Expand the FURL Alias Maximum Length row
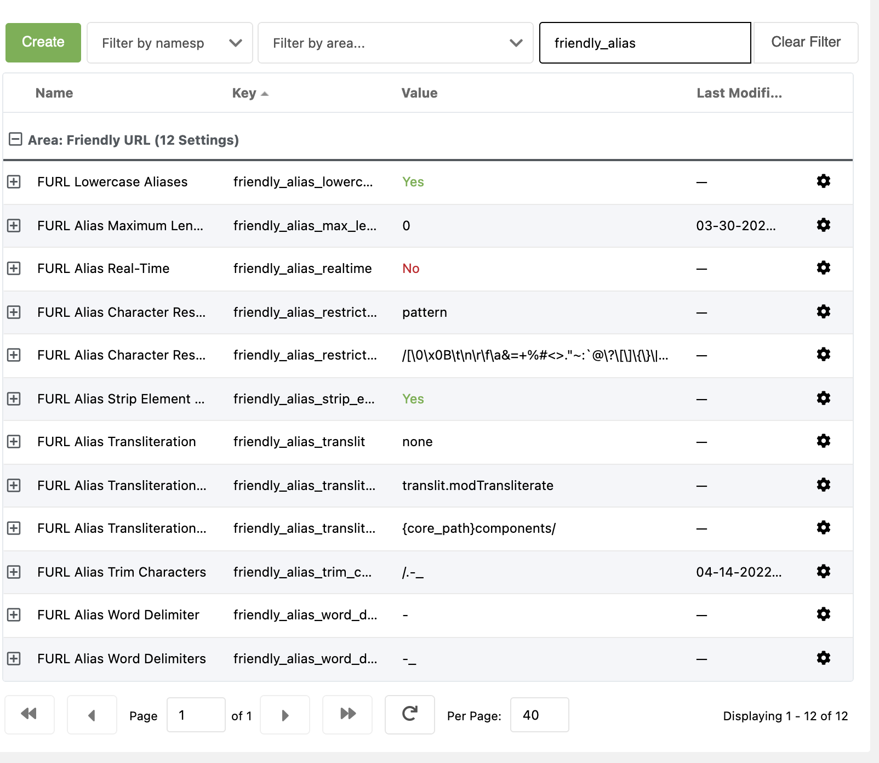Viewport: 879px width, 763px height. tap(14, 225)
